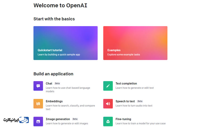Open the Chat guide link
This screenshot has width=213, height=127.
point(49,83)
